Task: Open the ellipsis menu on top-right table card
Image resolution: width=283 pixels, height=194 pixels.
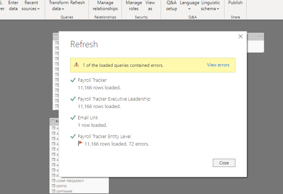Action: [x=260, y=36]
